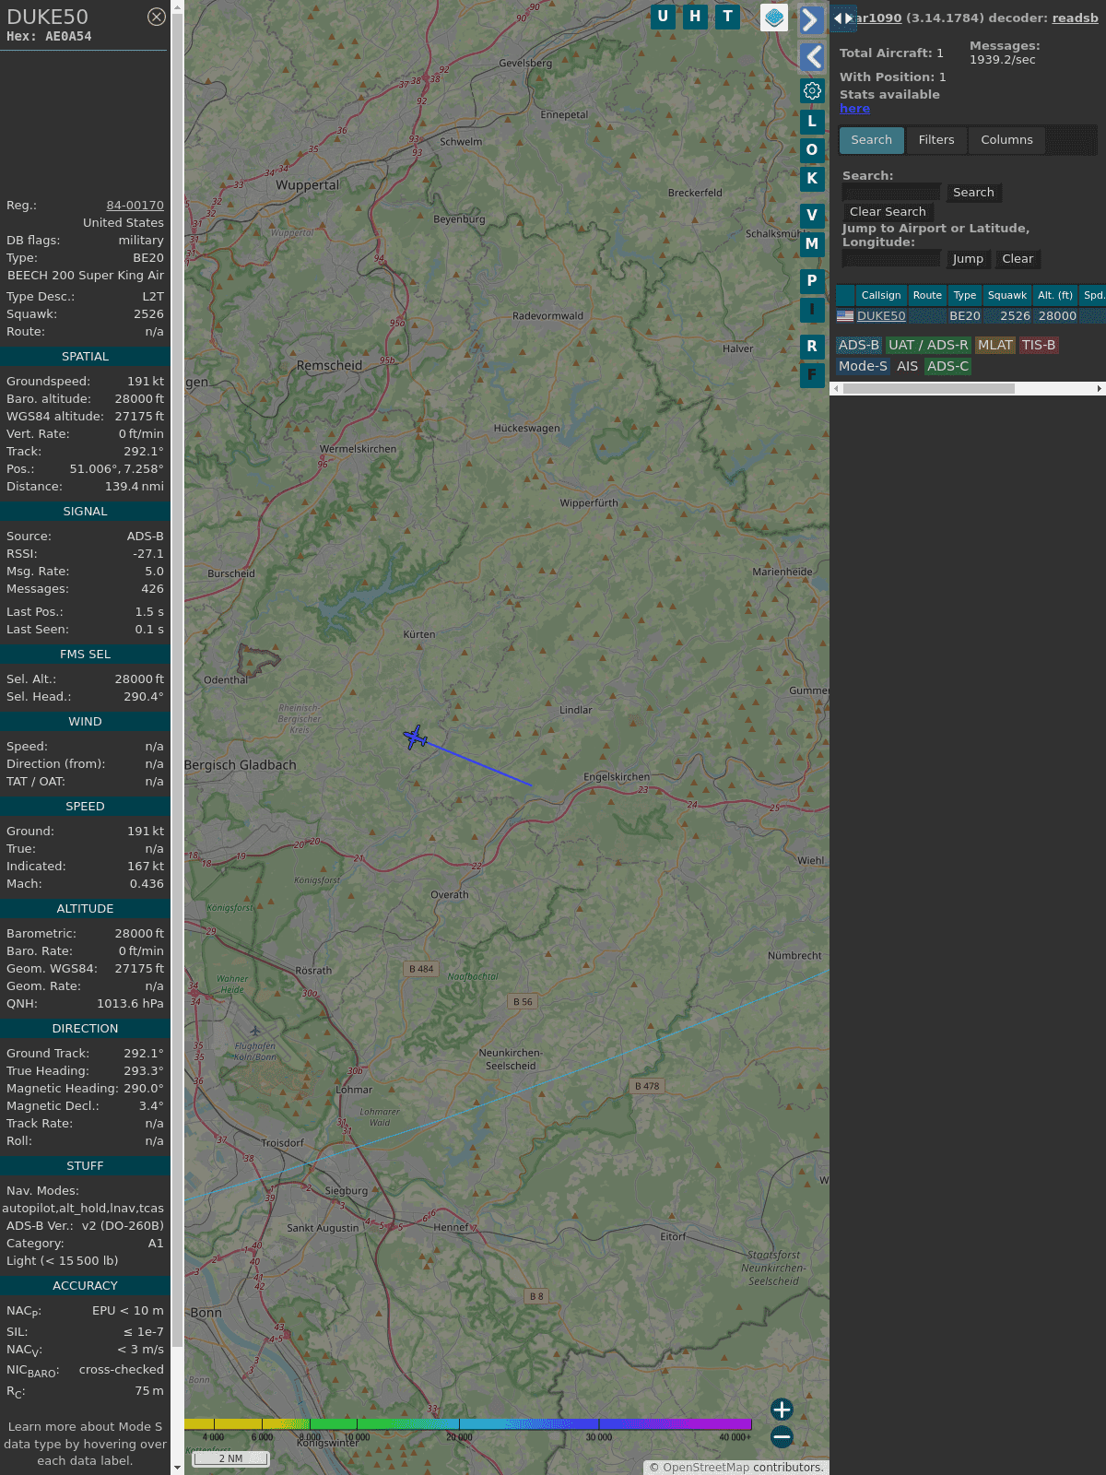Click the BE20 type cell in table
The width and height of the screenshot is (1106, 1475).
coord(965,316)
